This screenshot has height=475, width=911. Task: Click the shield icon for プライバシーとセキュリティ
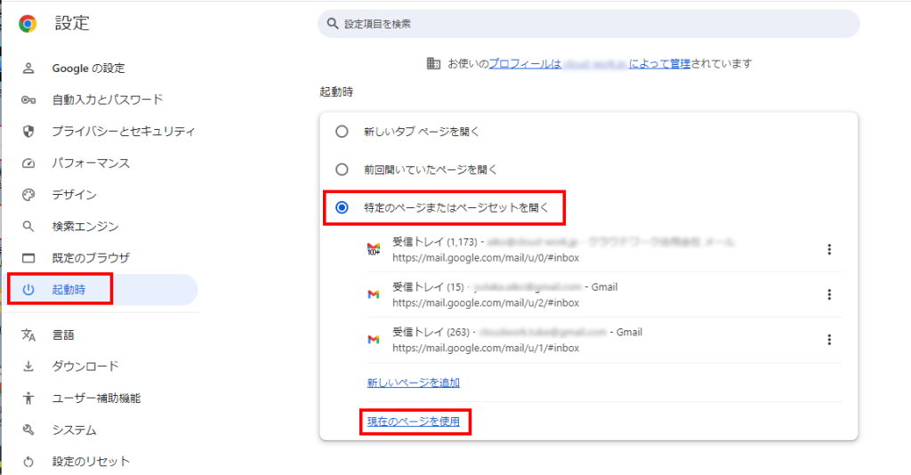[28, 132]
